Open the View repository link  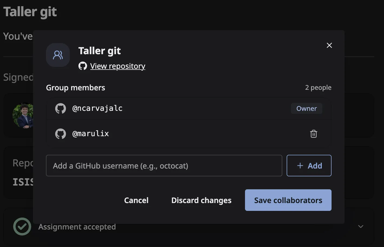click(x=118, y=66)
